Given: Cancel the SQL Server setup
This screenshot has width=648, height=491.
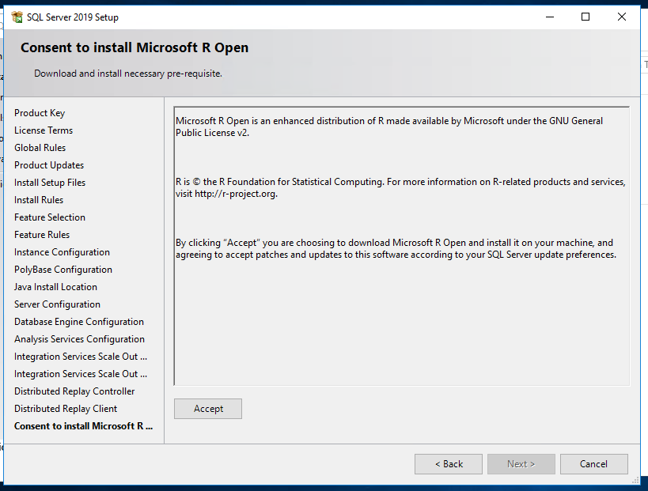Looking at the screenshot, I should [593, 464].
